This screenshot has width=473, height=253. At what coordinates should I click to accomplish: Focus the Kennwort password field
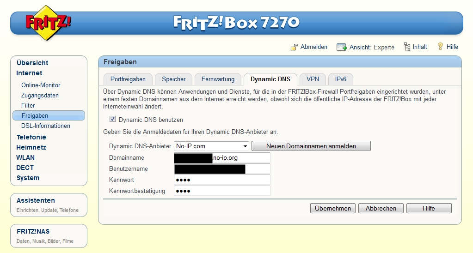222,180
